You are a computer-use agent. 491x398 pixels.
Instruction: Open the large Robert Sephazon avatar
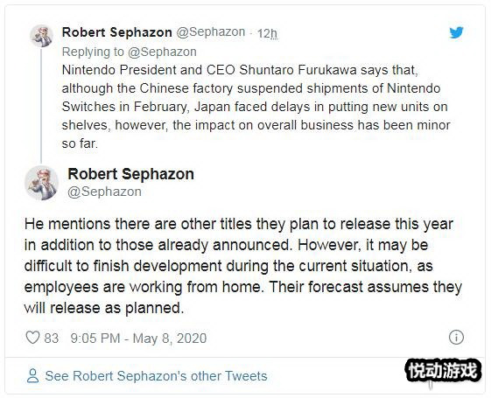click(x=42, y=183)
